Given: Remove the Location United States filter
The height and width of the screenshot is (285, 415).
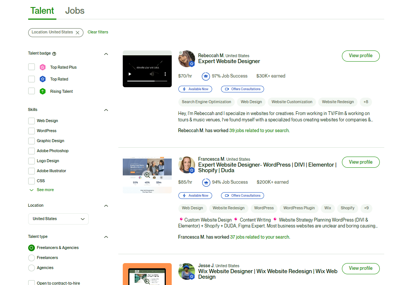Looking at the screenshot, I should [x=78, y=33].
